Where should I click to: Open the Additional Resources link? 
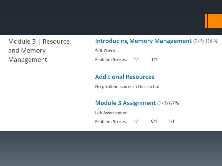125,77
